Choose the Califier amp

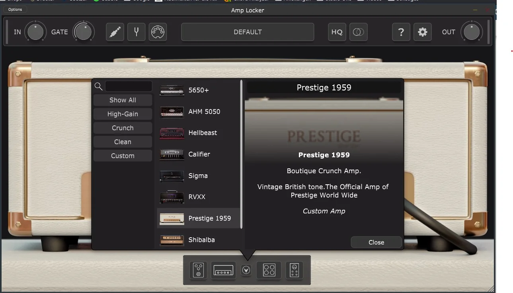[x=198, y=154]
